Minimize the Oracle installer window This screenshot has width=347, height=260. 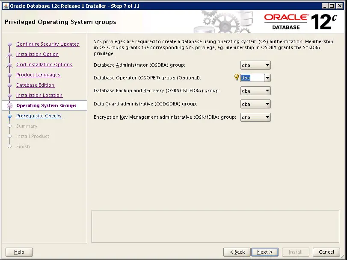point(325,6)
